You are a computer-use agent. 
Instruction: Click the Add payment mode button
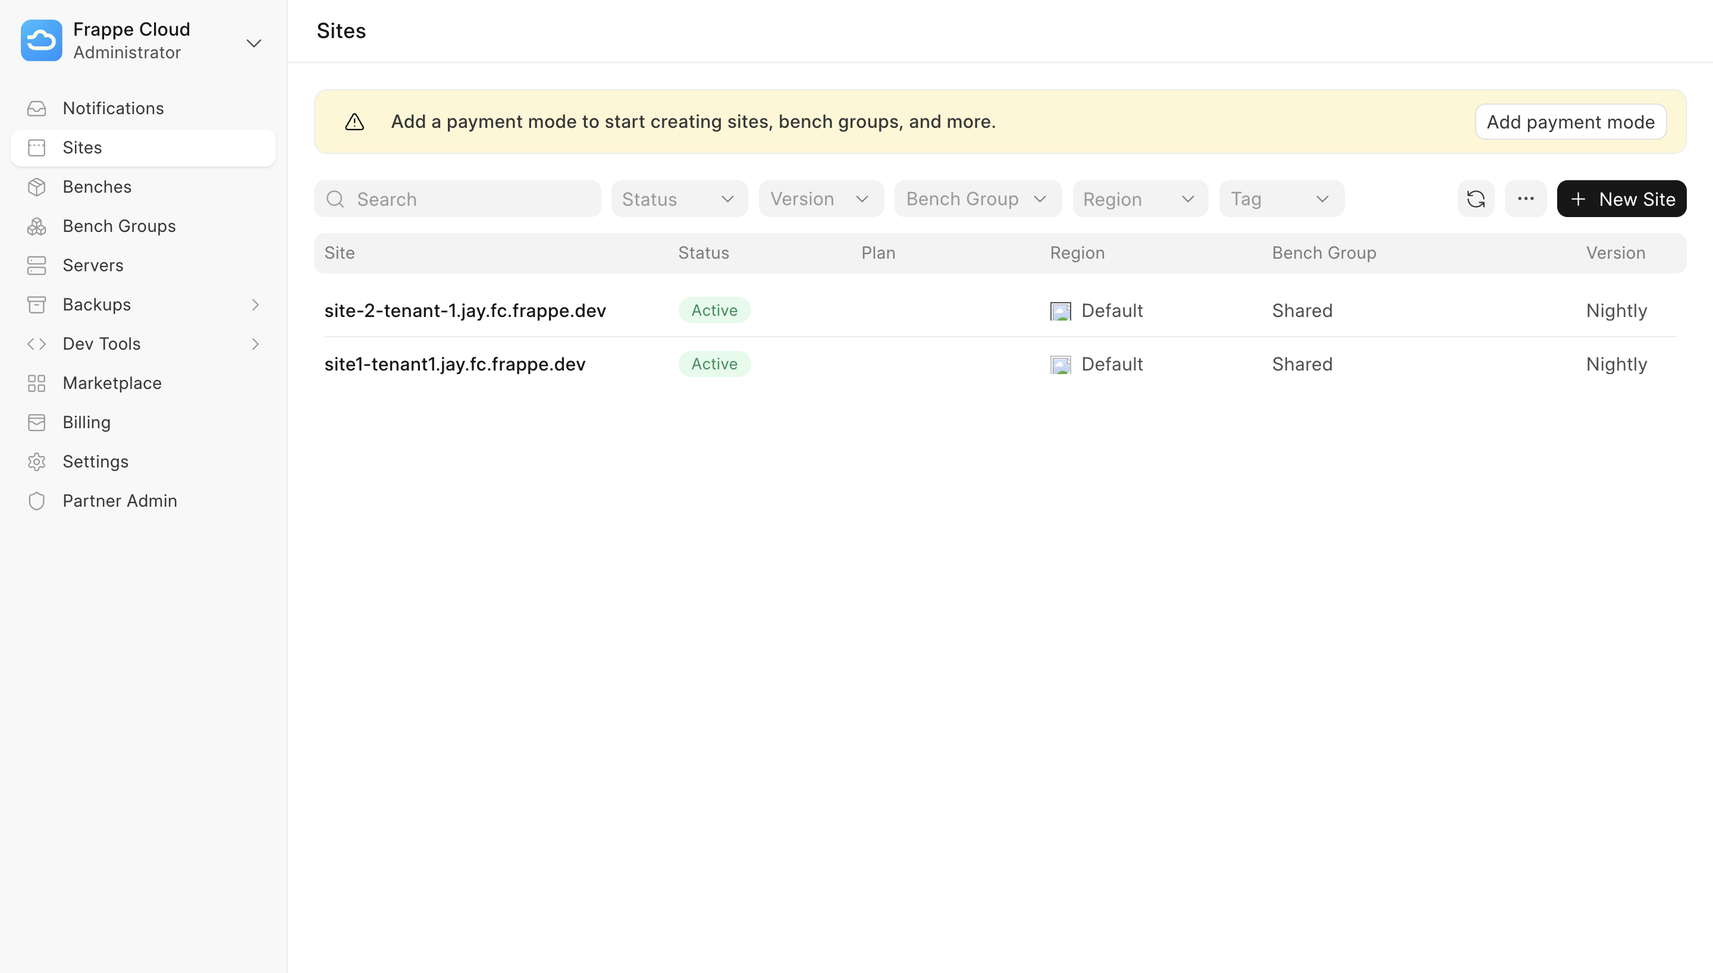tap(1570, 121)
